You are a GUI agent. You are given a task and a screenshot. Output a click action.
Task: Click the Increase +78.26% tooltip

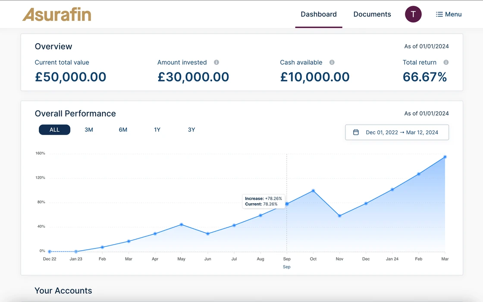coord(263,201)
